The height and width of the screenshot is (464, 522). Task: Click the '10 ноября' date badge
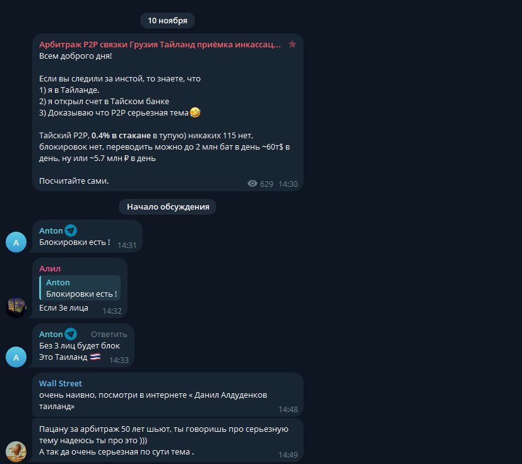[167, 21]
